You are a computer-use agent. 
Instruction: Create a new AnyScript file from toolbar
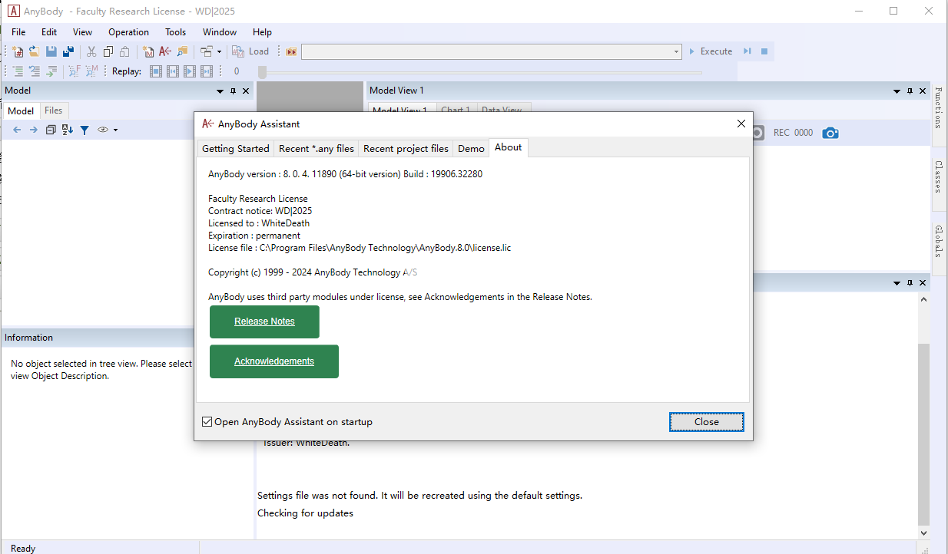click(18, 51)
